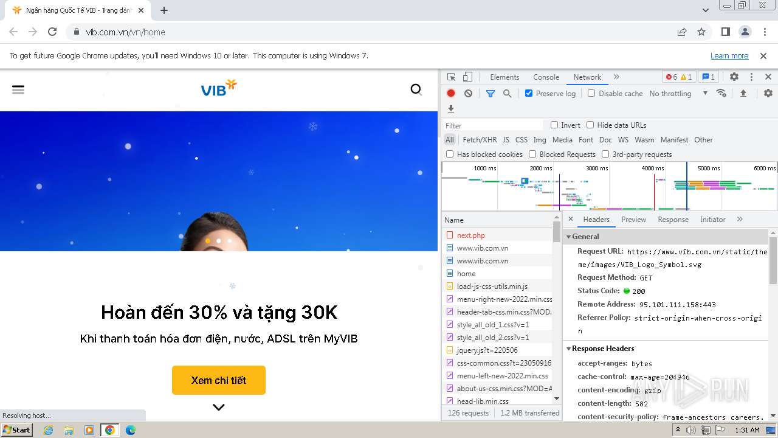Open the No throttling dropdown

[678, 93]
